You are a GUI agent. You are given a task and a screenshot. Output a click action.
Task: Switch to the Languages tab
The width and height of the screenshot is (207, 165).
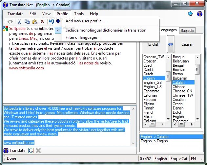(168, 30)
